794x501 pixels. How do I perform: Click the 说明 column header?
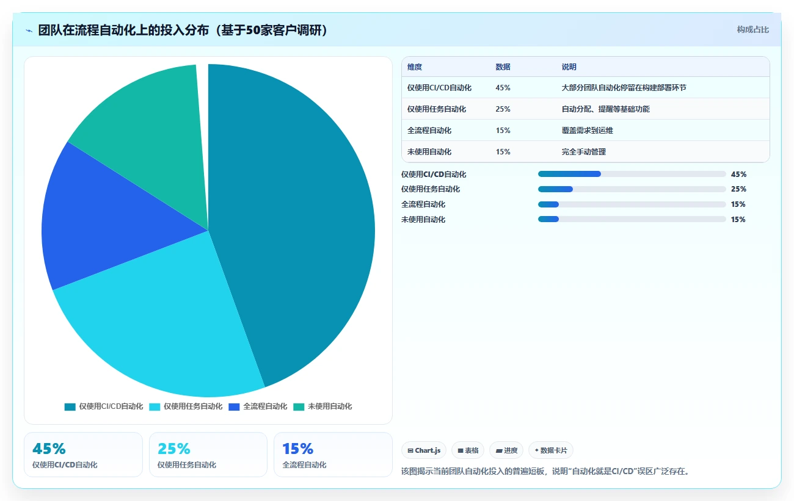coord(569,67)
